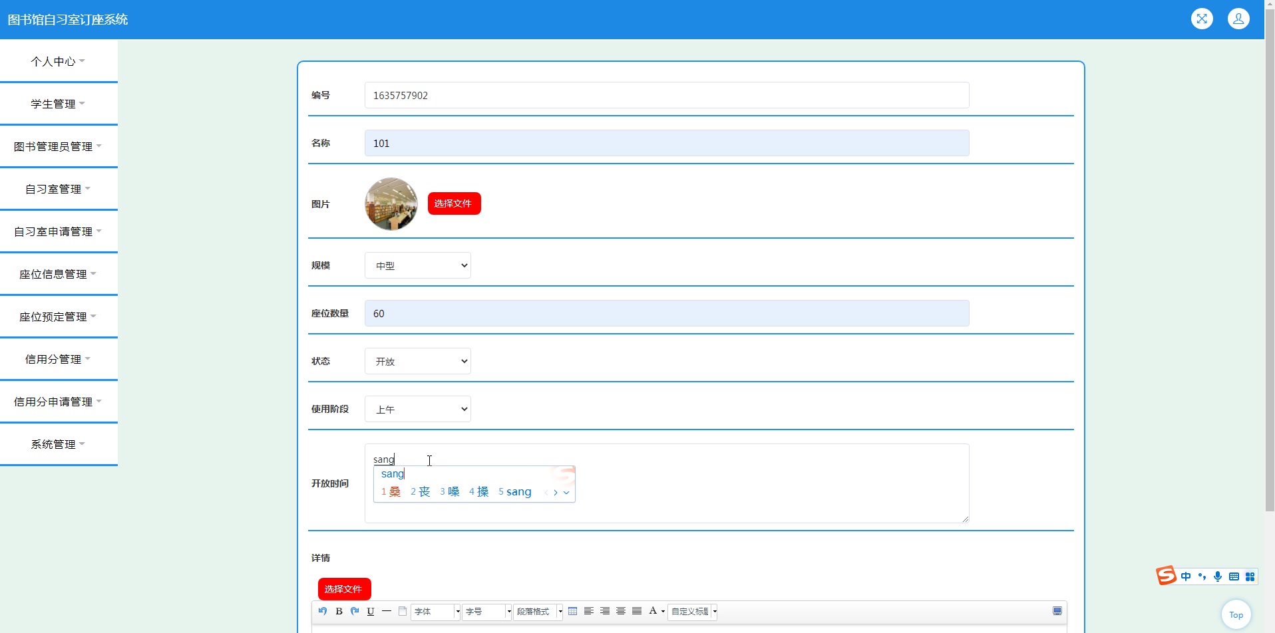Open the user profile icon in header

tap(1239, 19)
